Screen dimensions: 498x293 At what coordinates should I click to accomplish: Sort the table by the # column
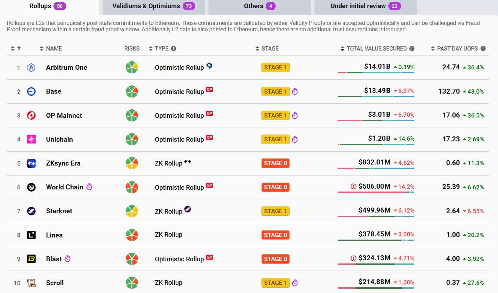(16, 48)
